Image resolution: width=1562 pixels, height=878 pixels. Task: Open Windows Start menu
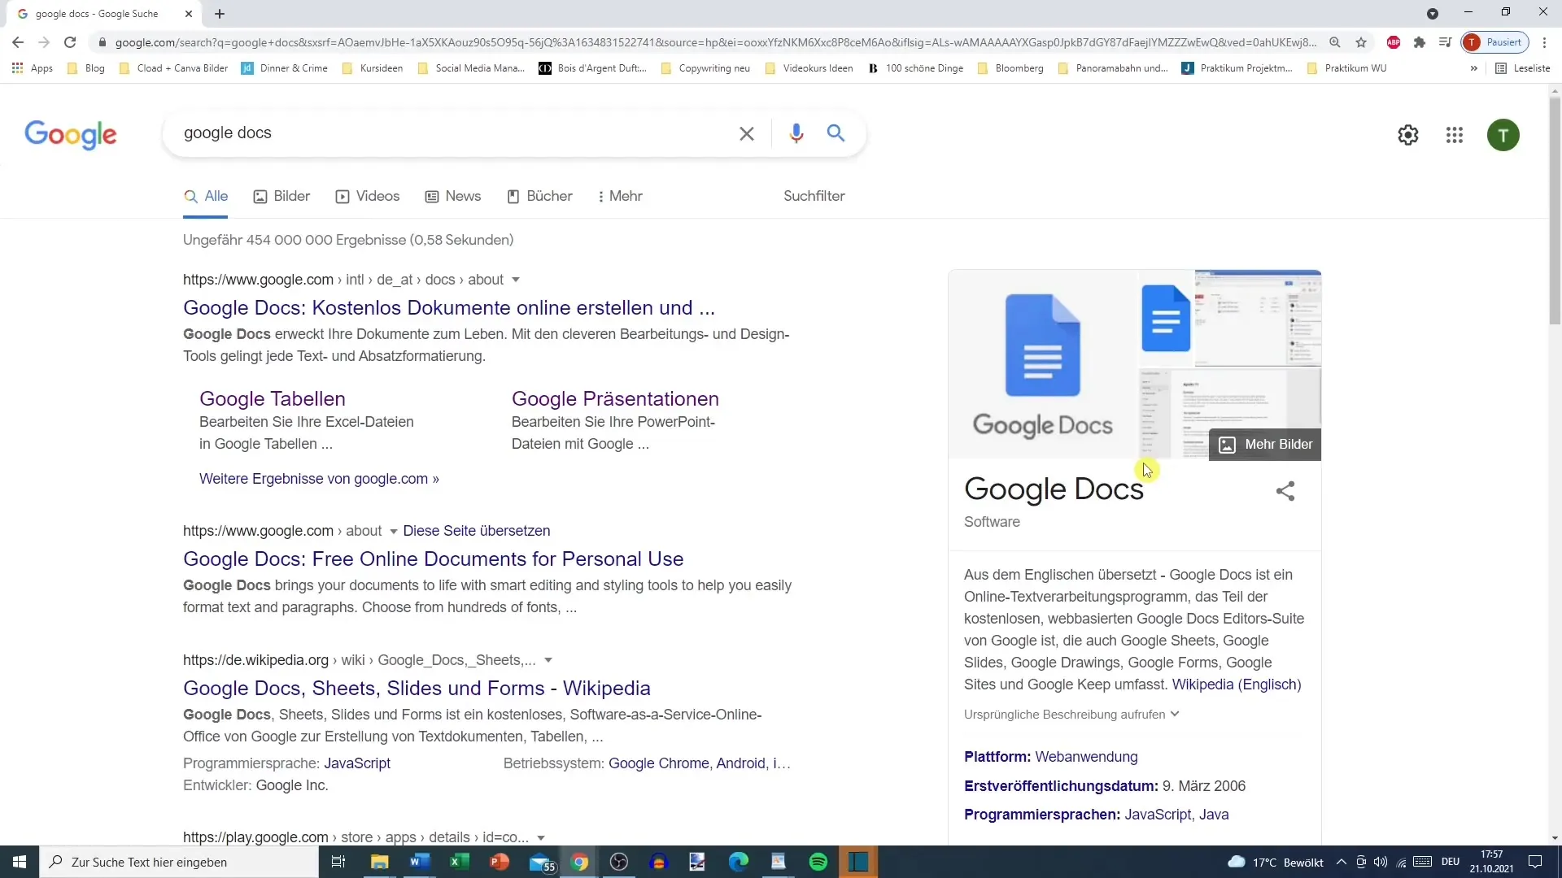pos(20,862)
